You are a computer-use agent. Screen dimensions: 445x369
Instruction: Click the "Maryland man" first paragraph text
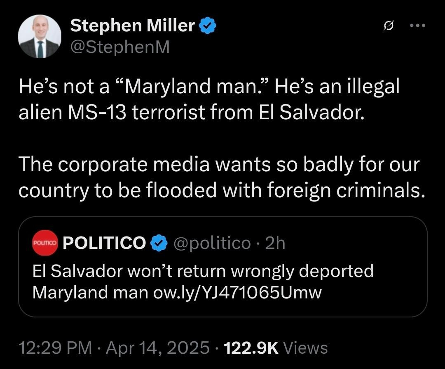208,99
